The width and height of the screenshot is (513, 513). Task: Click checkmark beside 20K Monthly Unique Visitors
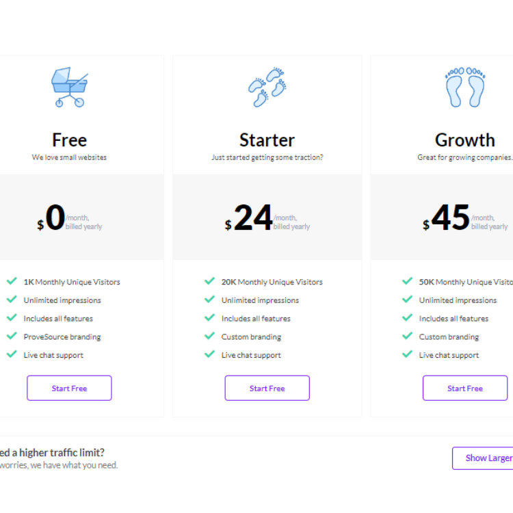click(x=209, y=281)
